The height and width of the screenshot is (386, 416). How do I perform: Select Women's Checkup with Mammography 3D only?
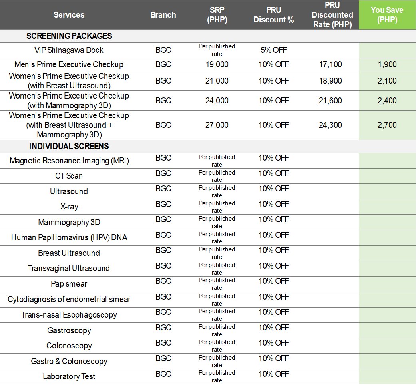click(x=69, y=101)
